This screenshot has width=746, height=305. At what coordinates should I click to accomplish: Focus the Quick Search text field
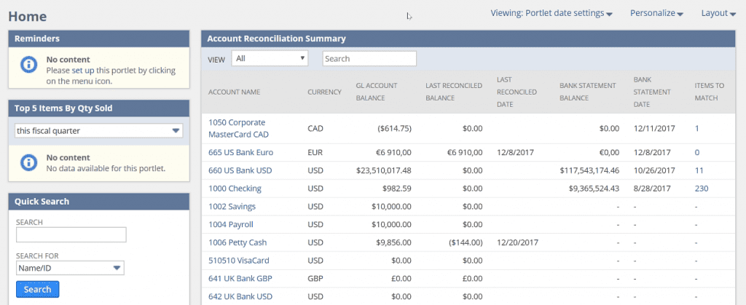tap(71, 234)
